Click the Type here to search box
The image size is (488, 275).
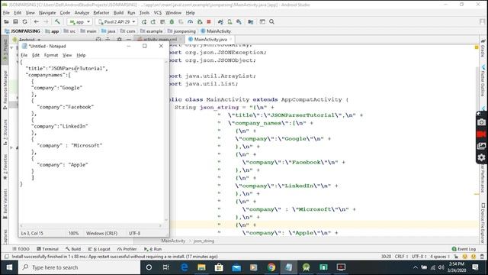coord(80,267)
